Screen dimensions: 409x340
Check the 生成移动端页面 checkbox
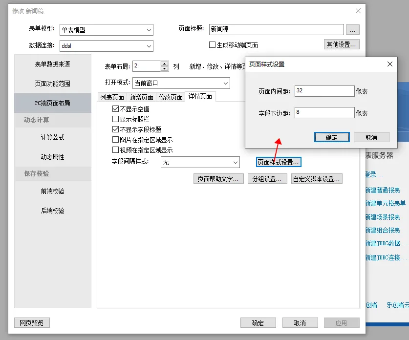point(212,45)
